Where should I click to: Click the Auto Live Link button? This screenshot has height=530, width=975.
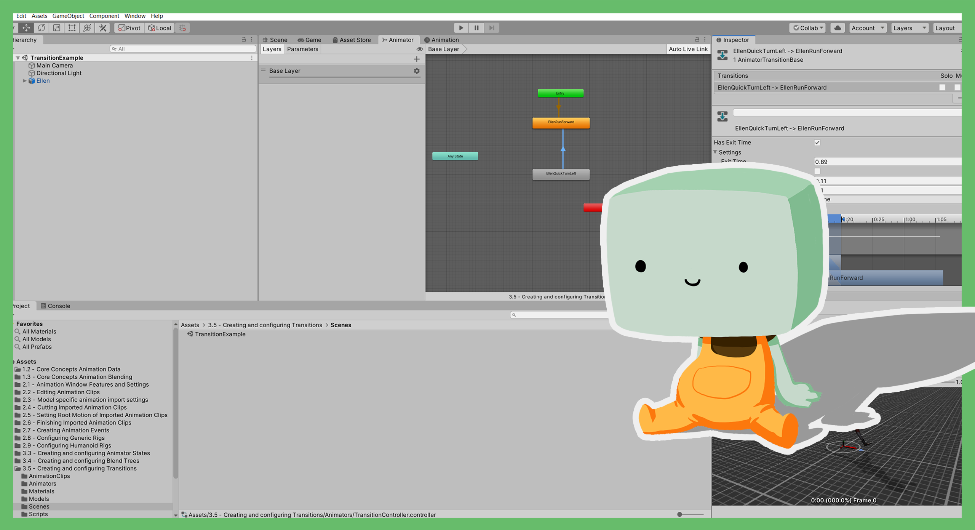[x=688, y=49]
